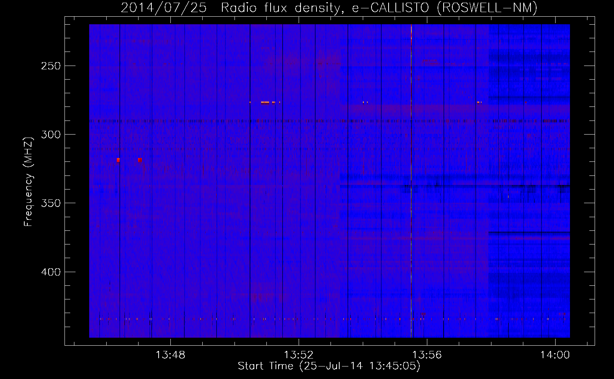The height and width of the screenshot is (379, 614).
Task: Click the second red burst square near 320 MHz
Action: point(140,160)
